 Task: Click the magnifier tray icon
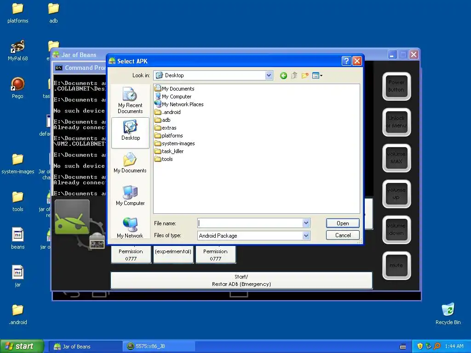point(437,347)
